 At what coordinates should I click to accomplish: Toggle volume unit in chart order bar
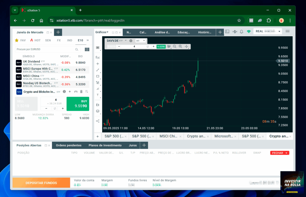click(x=148, y=47)
